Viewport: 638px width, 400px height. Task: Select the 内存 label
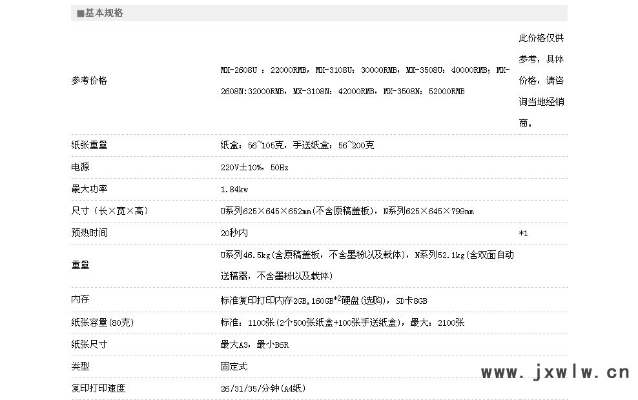point(80,299)
